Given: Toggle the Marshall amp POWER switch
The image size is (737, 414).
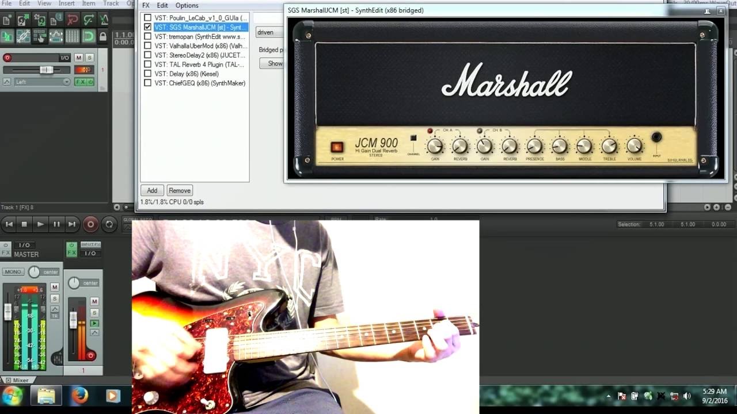Looking at the screenshot, I should click(x=337, y=147).
